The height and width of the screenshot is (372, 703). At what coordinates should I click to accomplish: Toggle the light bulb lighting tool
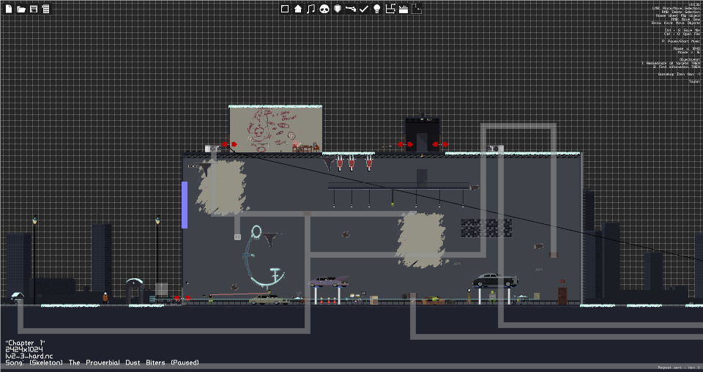(x=377, y=9)
